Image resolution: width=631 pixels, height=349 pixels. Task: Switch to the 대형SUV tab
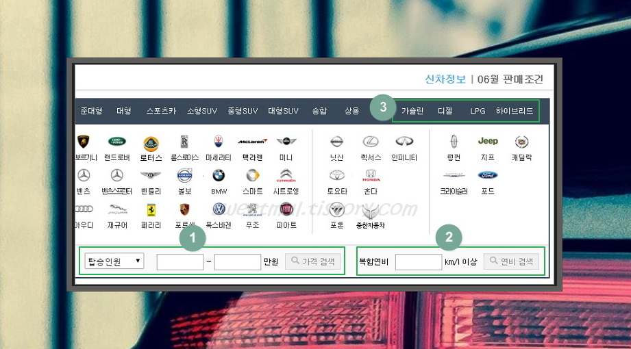click(x=284, y=111)
